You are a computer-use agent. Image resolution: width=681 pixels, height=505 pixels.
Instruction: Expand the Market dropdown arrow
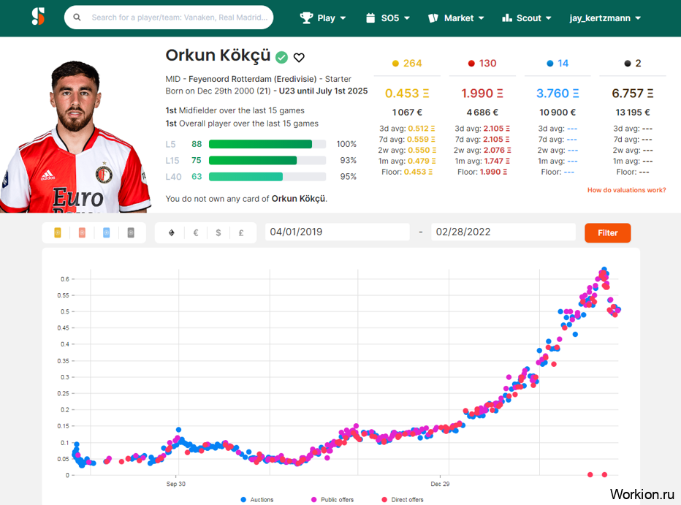coord(482,18)
